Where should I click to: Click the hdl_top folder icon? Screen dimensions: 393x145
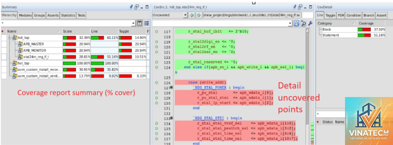pos(15,38)
